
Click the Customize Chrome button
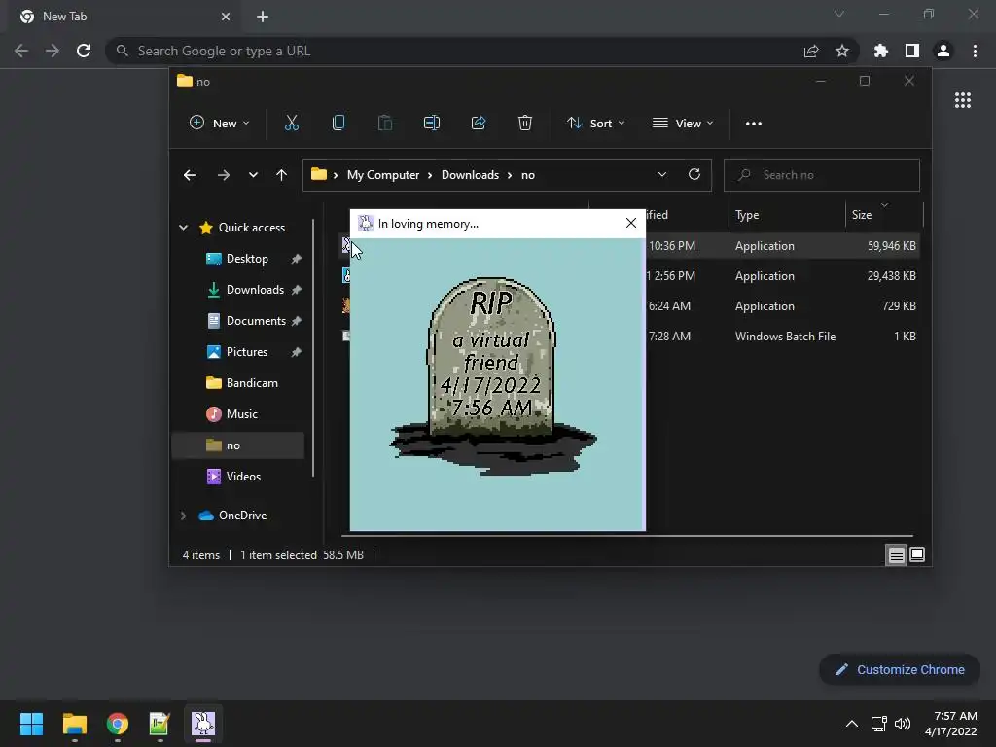[899, 669]
